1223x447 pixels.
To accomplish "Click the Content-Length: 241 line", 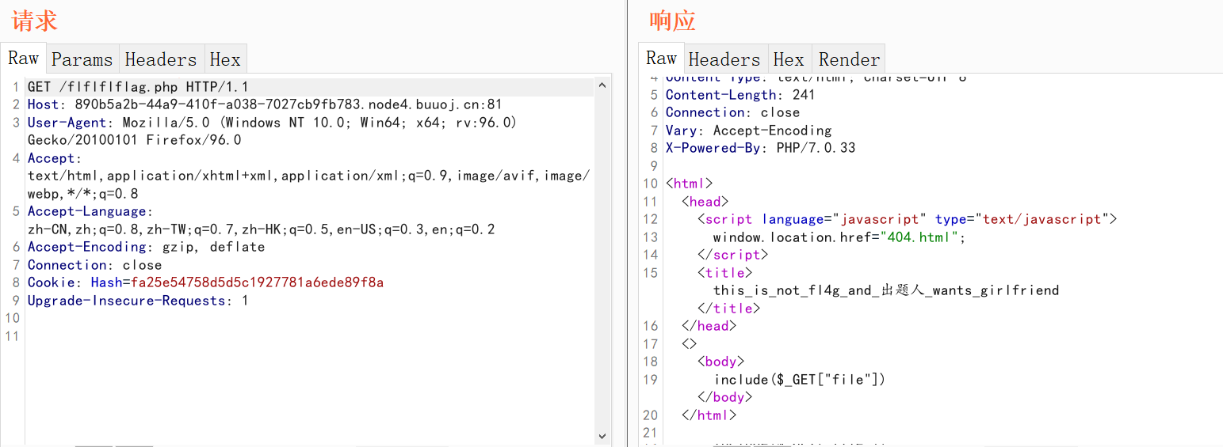I will point(740,95).
